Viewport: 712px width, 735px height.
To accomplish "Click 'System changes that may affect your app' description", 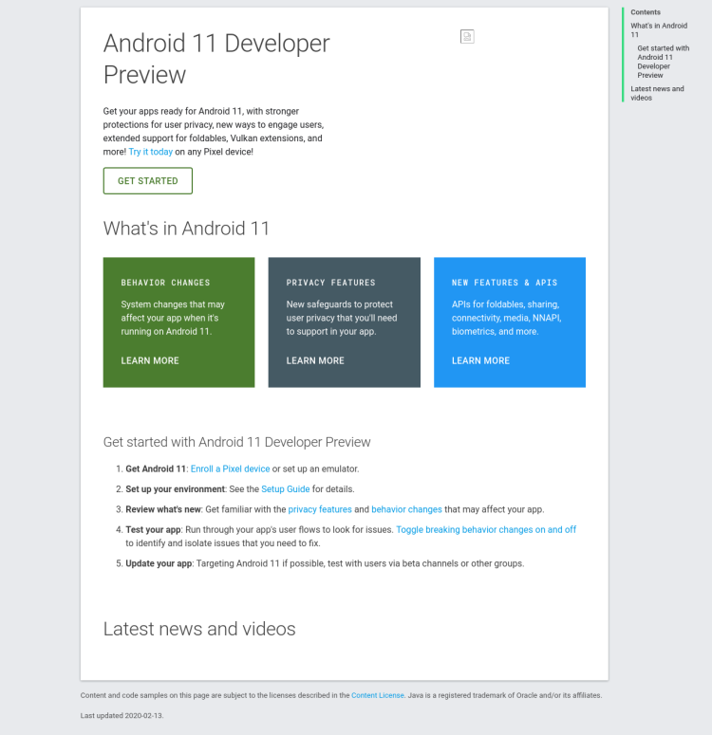I will pos(173,318).
